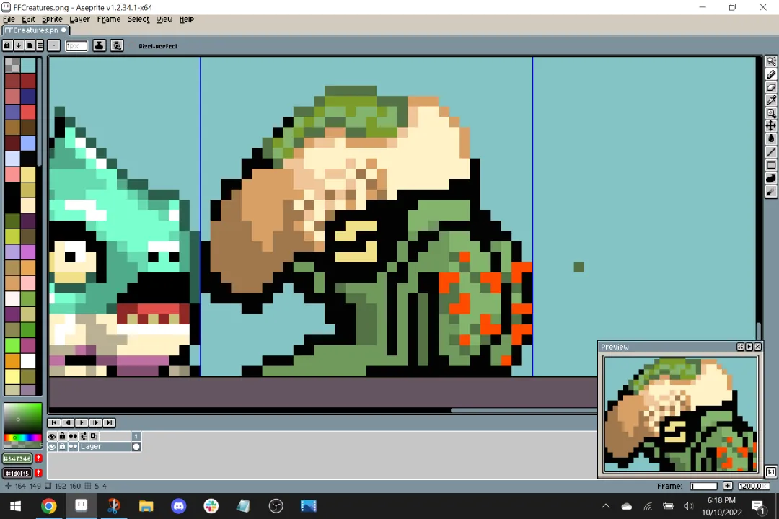The height and width of the screenshot is (519, 779).
Task: Open the Layer menu
Action: click(x=79, y=19)
